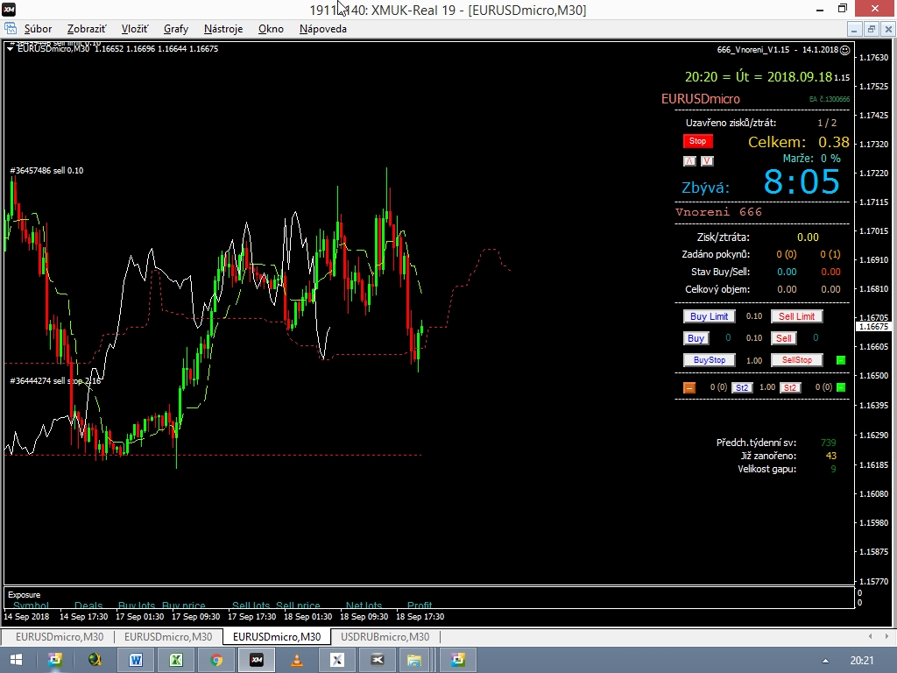Click the Celkem 0.38 total value
Screen dimensions: 897x673
[834, 142]
